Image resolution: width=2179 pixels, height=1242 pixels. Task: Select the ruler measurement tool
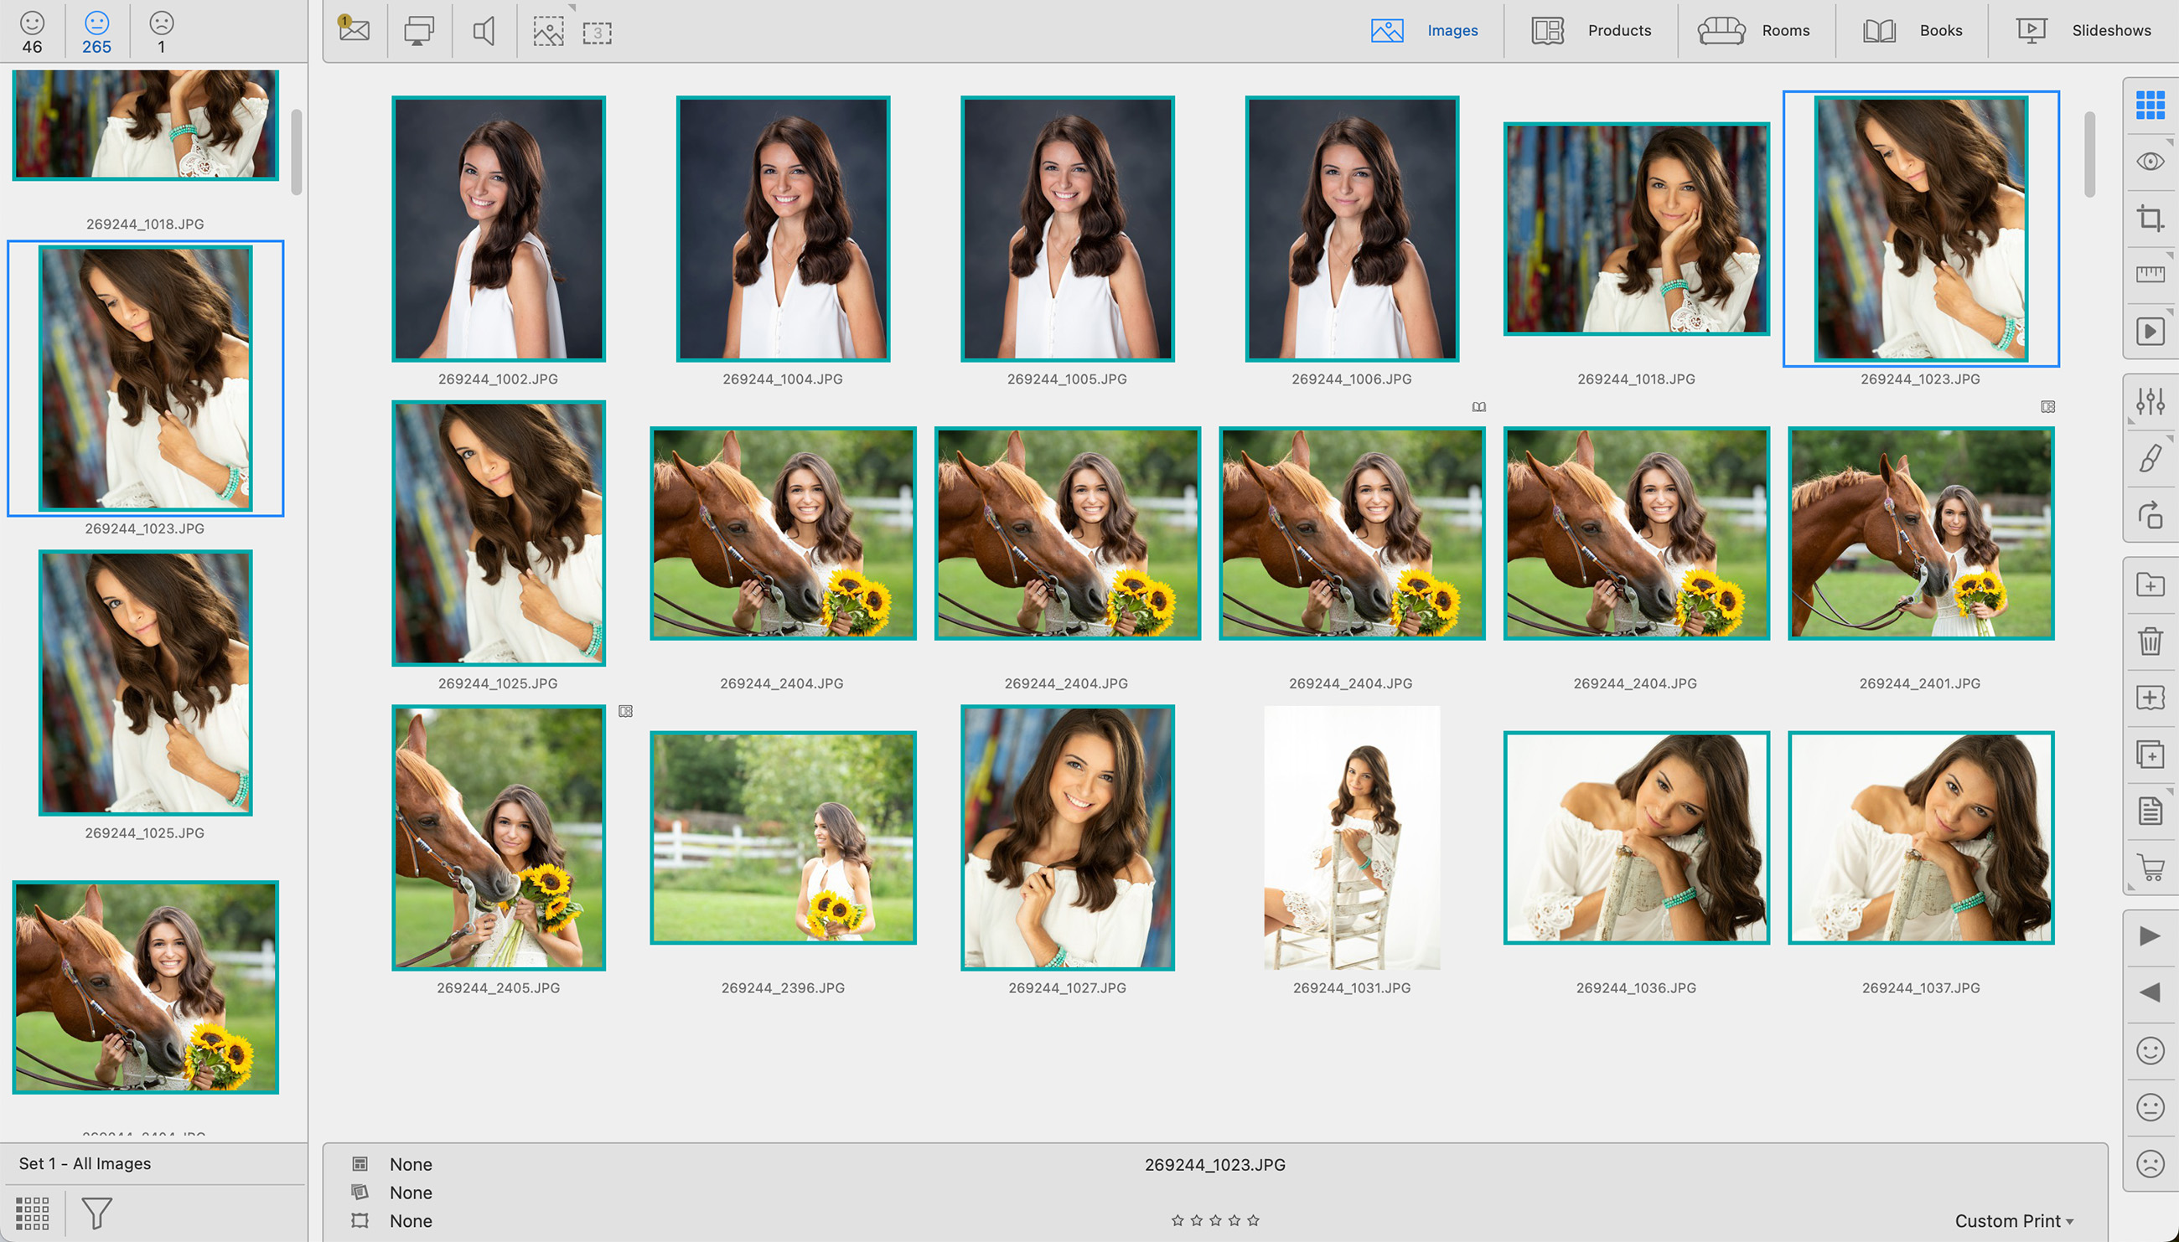(2150, 275)
